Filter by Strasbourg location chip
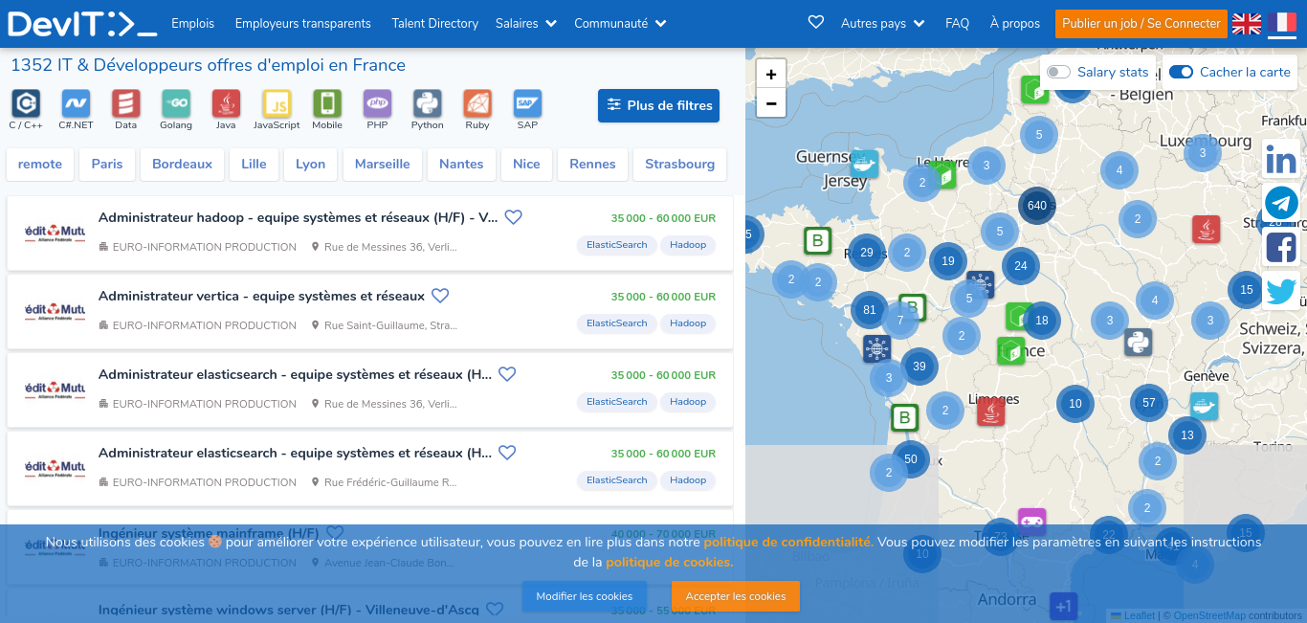The height and width of the screenshot is (623, 1307). pos(679,164)
